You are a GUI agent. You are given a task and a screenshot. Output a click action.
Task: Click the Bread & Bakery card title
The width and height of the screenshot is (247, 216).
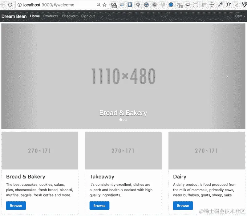(26, 177)
